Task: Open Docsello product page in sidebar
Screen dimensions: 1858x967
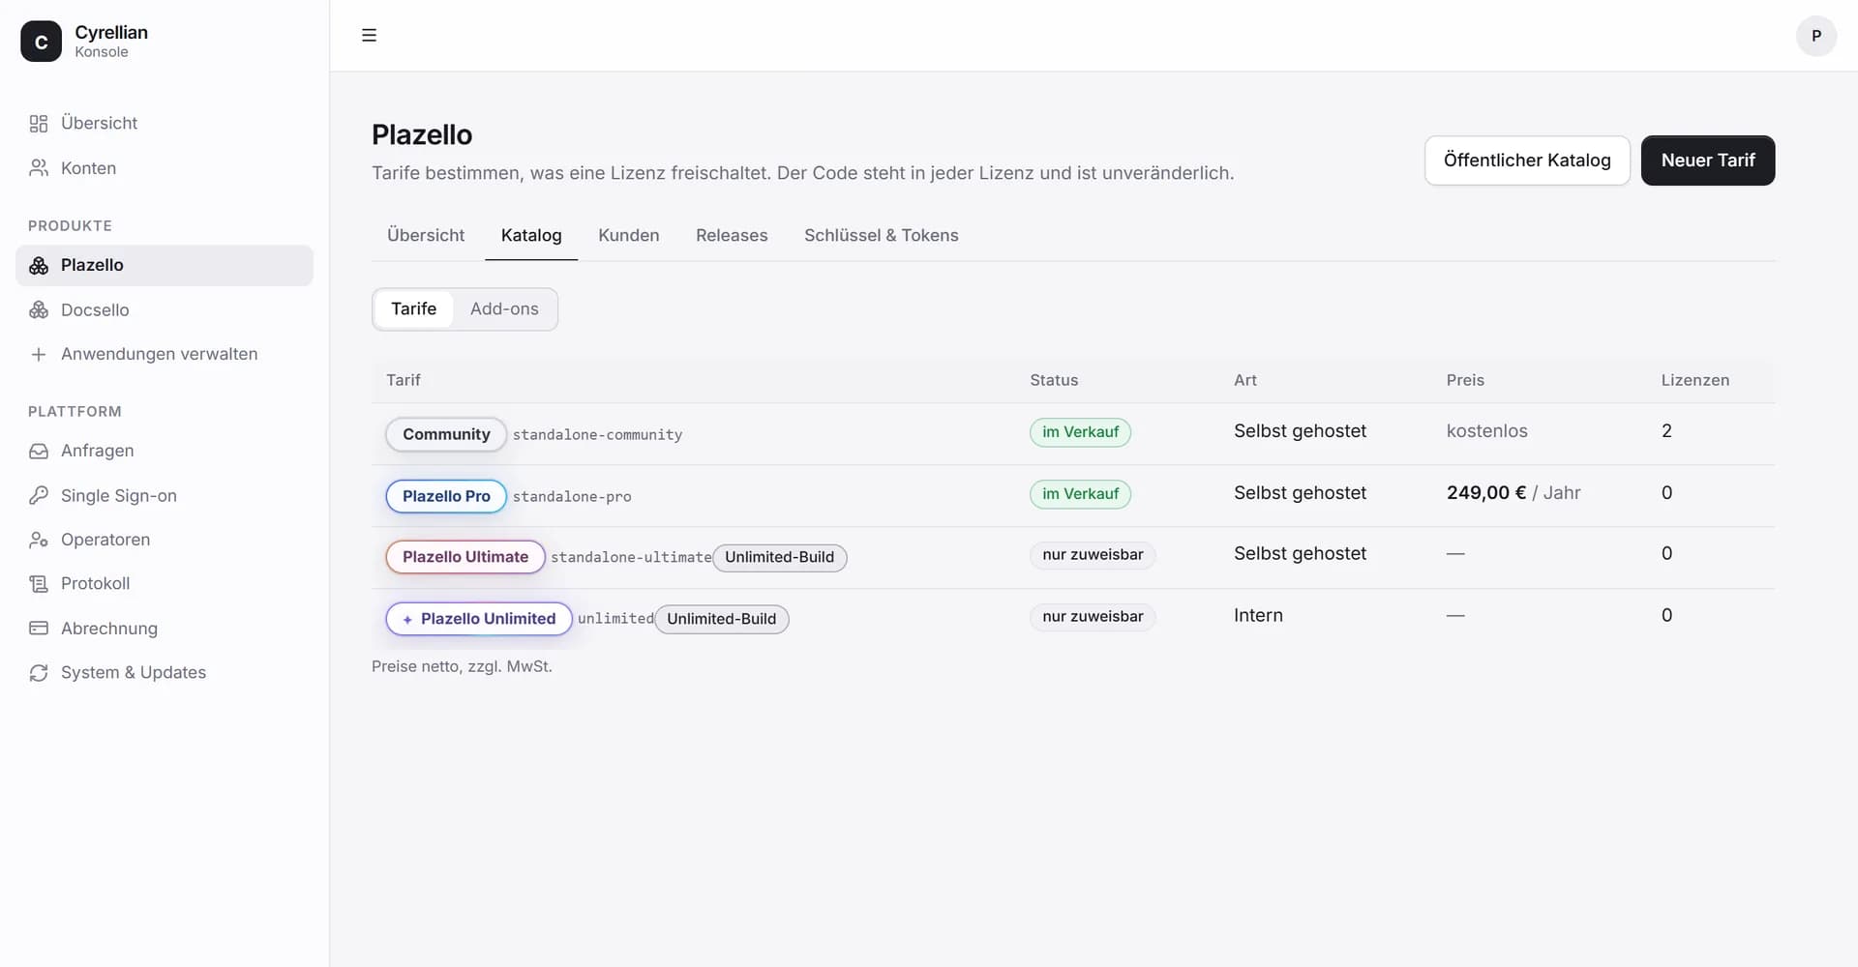Action: (165, 309)
